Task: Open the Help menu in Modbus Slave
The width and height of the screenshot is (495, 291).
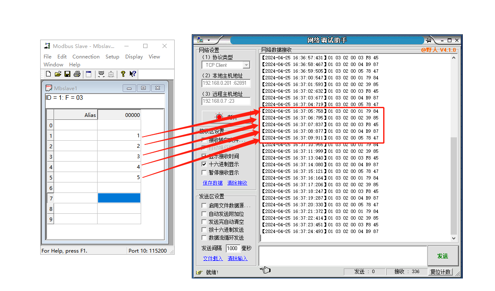Action: (x=75, y=64)
